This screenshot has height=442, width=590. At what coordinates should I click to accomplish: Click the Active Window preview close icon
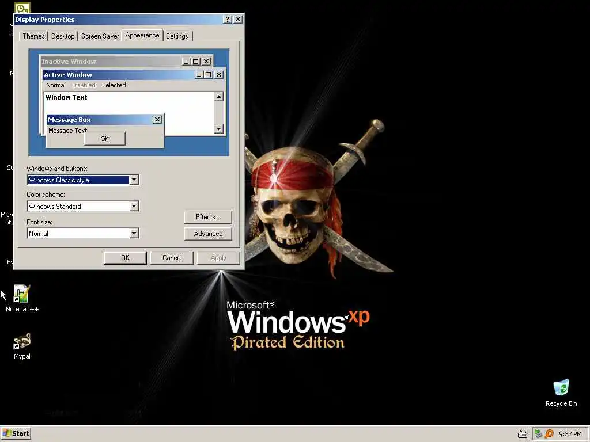[218, 75]
